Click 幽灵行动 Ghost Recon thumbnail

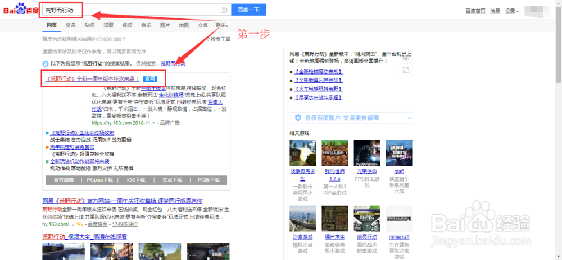pyautogui.click(x=366, y=219)
